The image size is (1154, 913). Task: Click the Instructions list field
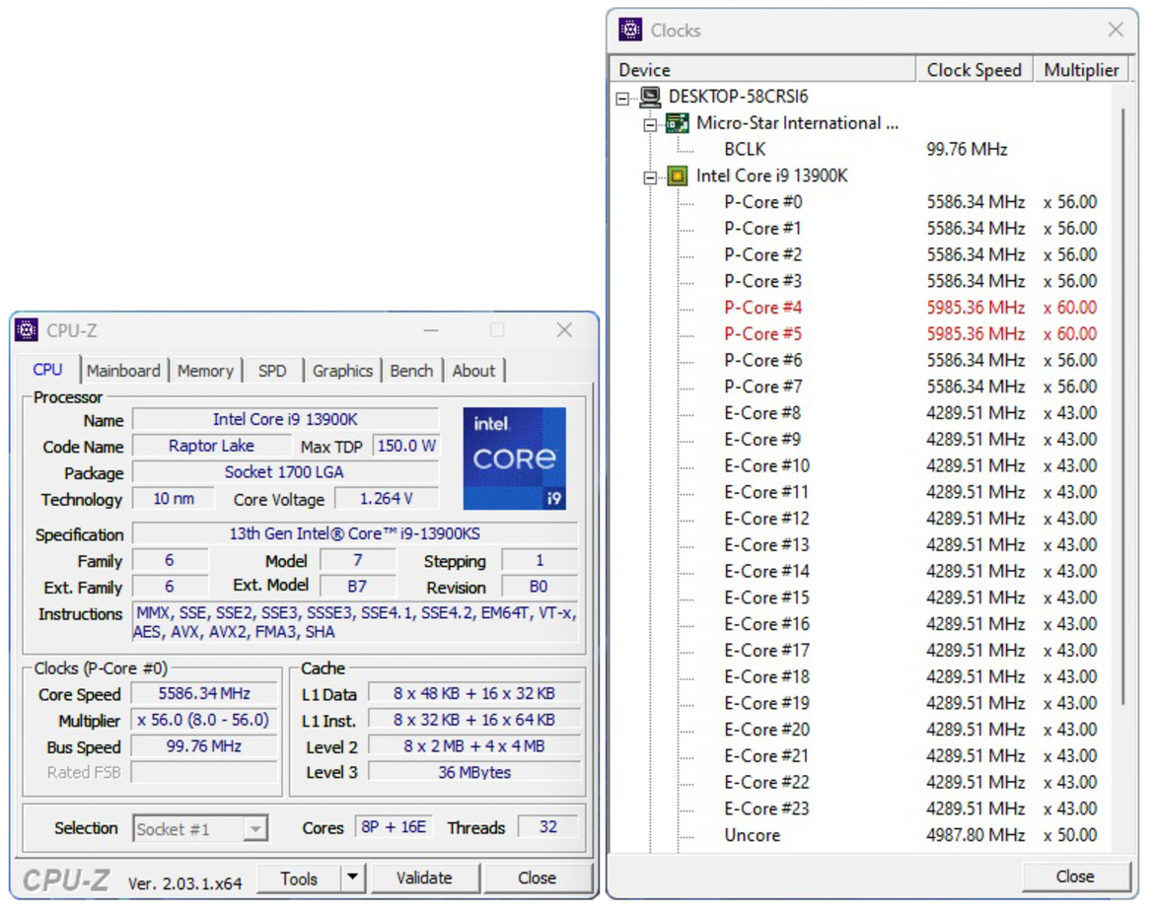click(355, 622)
